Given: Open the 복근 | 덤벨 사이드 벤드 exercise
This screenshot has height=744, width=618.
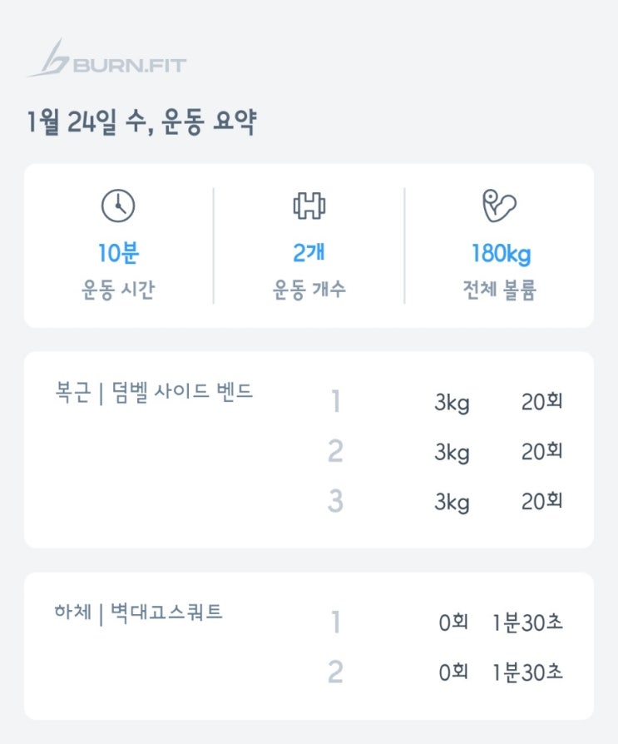Looking at the screenshot, I should [x=152, y=392].
